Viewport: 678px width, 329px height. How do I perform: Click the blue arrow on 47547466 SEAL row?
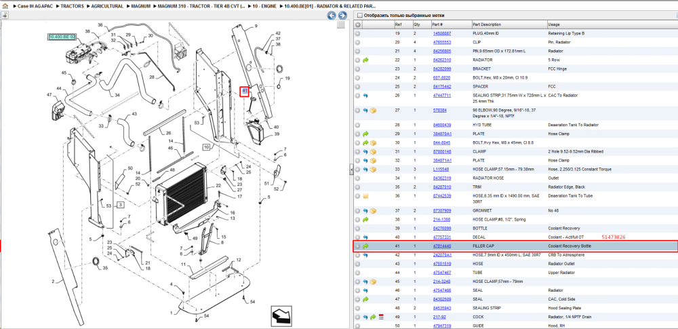365,290
